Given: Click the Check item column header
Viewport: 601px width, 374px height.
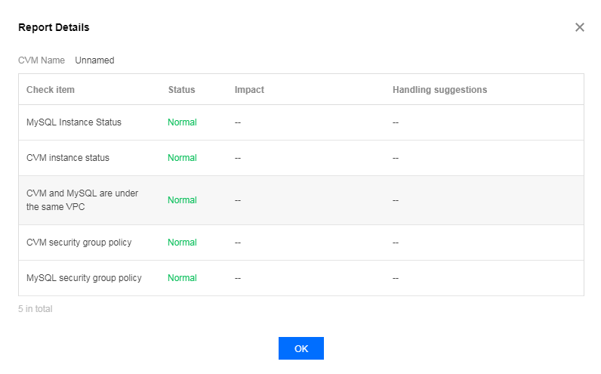Looking at the screenshot, I should [x=50, y=90].
